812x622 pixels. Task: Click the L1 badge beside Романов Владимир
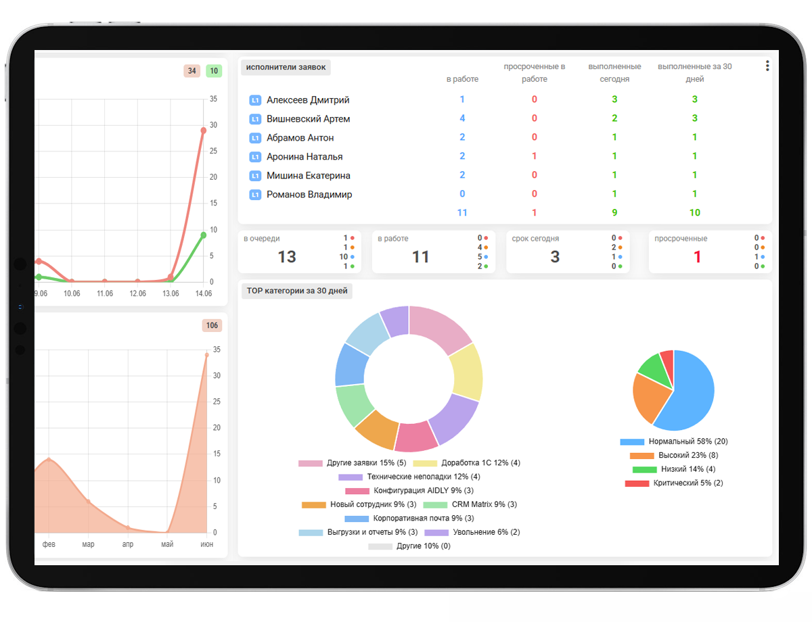click(x=255, y=195)
